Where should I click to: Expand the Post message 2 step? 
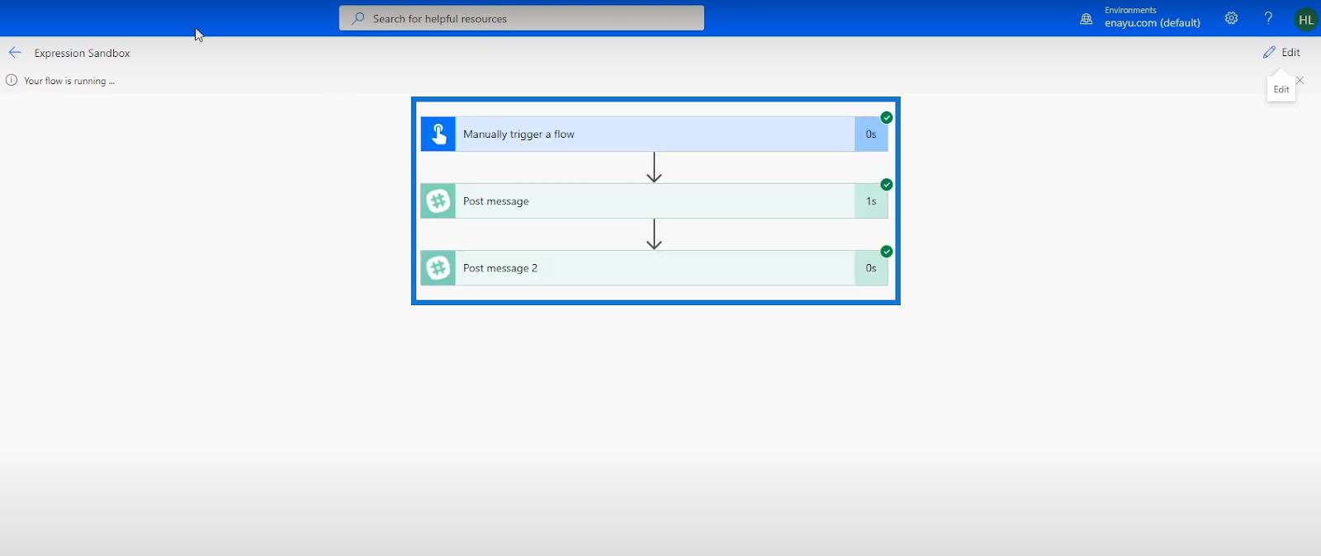tap(654, 268)
